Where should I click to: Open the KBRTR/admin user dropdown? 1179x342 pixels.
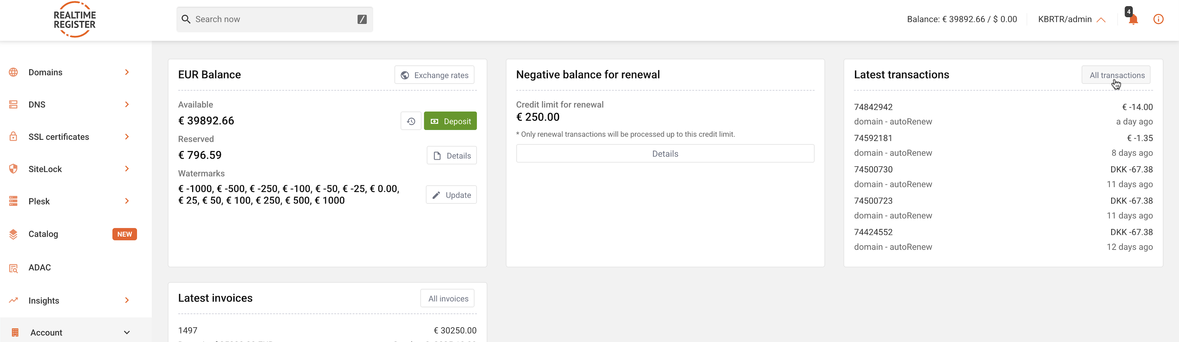1072,19
